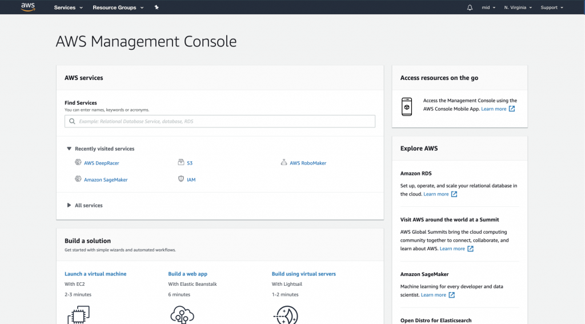Click Build a web app link
Screen dimensions: 585x324
187,274
